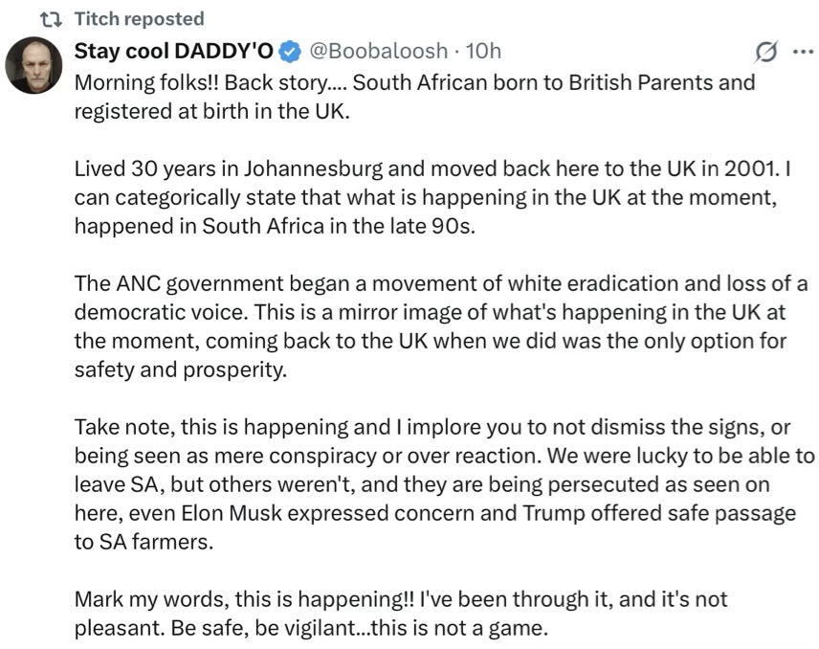Click the Grok slashed-circle icon
Screen dimensions: 819x649
tap(766, 52)
